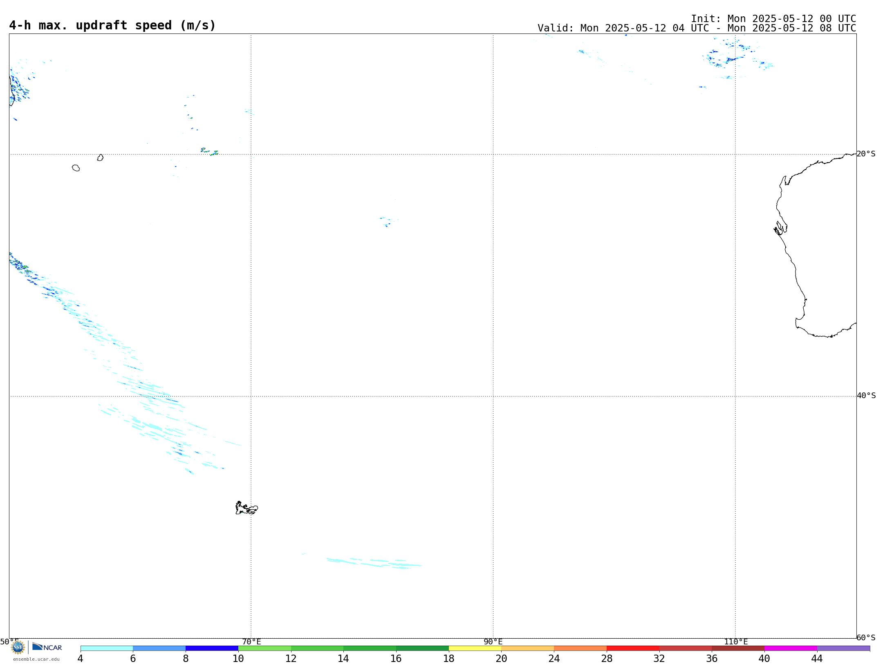Select the medium-blue 6–8 m/s swatch

coord(159,648)
